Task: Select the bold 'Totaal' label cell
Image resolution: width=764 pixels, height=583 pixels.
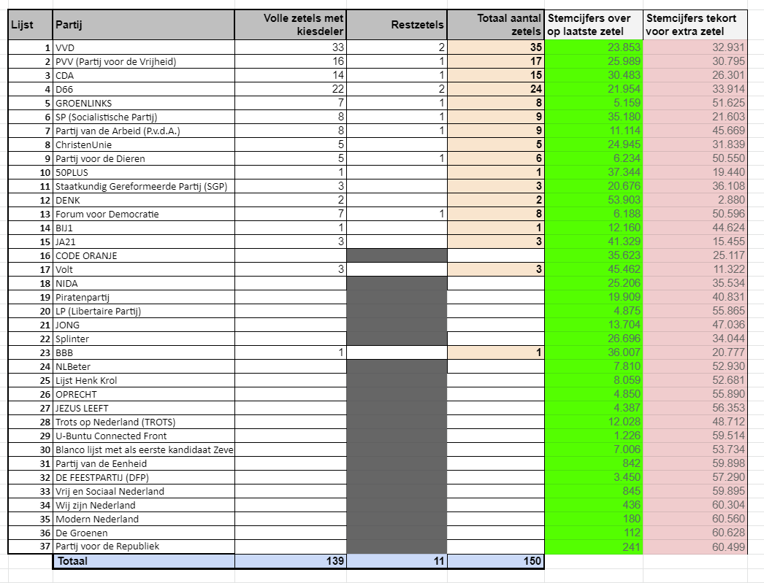Action: tap(144, 561)
